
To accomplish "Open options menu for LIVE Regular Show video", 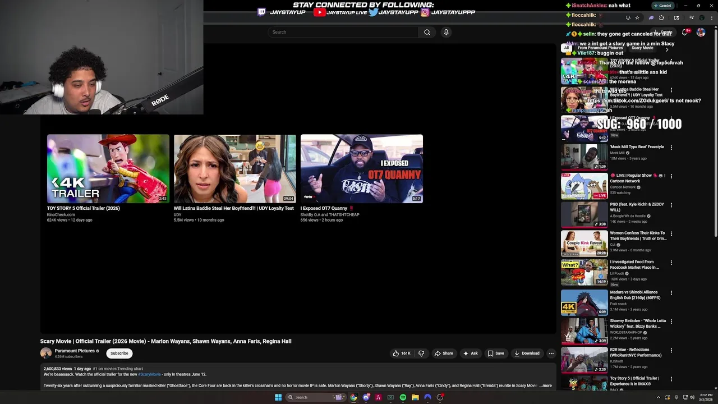I will click(x=671, y=176).
